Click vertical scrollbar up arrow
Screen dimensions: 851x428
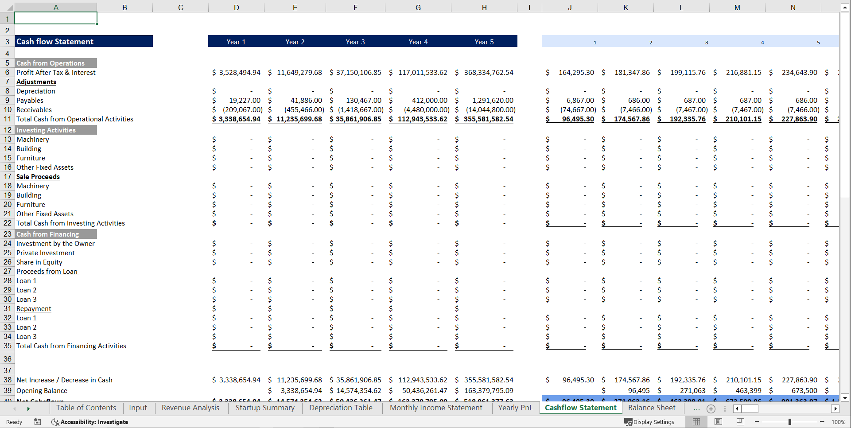coord(845,8)
